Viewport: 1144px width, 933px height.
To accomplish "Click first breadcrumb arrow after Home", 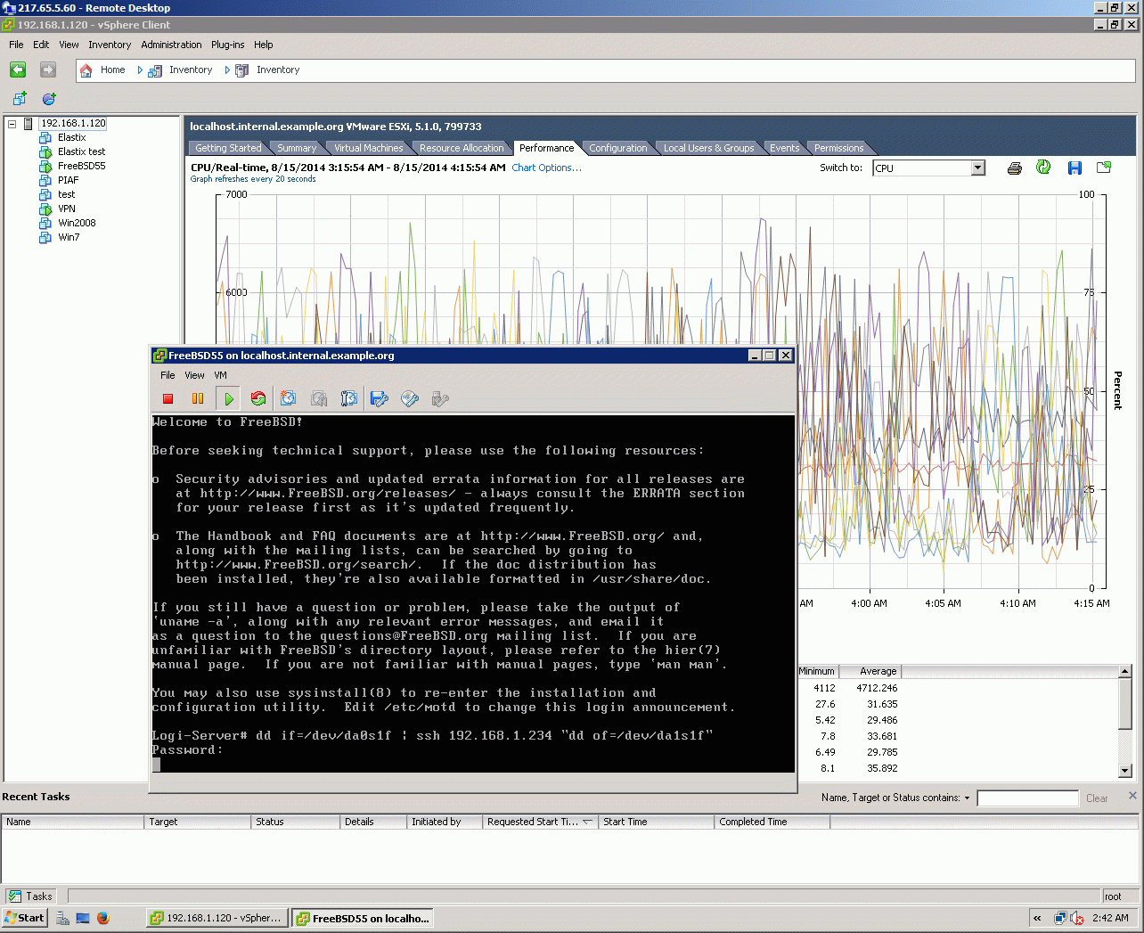I will click(x=140, y=70).
